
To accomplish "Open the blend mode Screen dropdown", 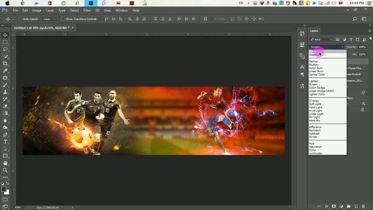I will click(x=327, y=47).
